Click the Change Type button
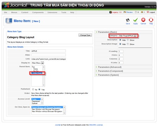The image size is (158, 127). 85,35
